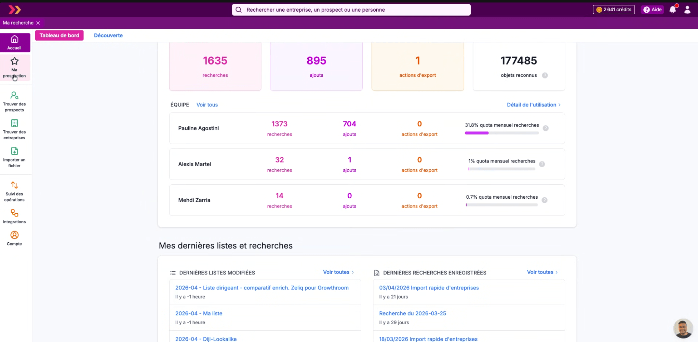Open the 2026-04 - Diji-Lookalike list
This screenshot has height=342, width=698.
click(206, 339)
